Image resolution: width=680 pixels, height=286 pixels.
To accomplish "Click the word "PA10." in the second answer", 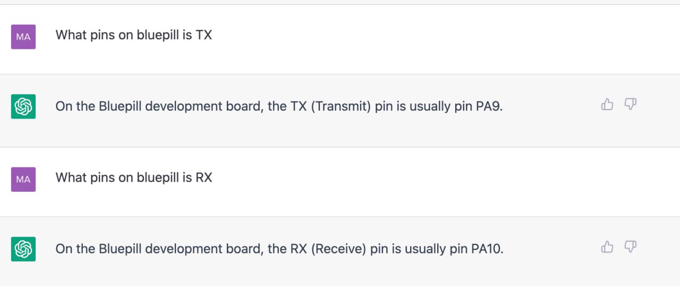I will point(487,249).
